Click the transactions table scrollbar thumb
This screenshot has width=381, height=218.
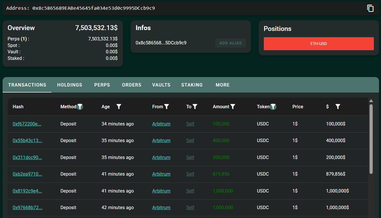(x=371, y=139)
